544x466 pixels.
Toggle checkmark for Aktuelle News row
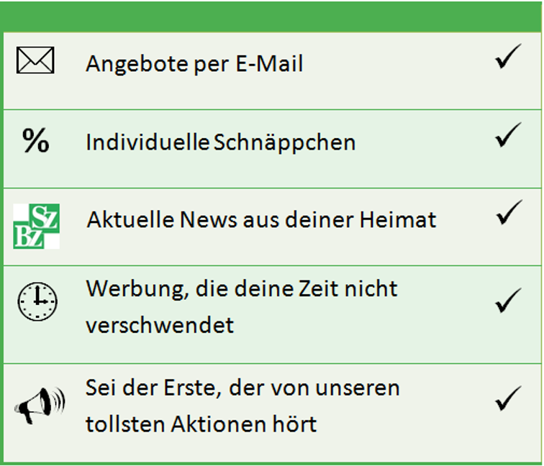click(x=509, y=212)
